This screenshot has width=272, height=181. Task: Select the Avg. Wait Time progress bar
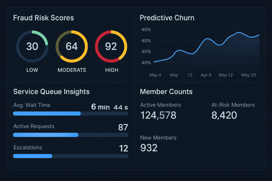pyautogui.click(x=71, y=114)
